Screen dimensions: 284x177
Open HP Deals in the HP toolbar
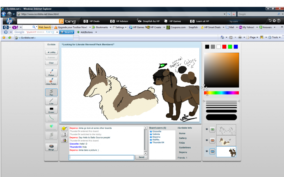[x=91, y=21]
